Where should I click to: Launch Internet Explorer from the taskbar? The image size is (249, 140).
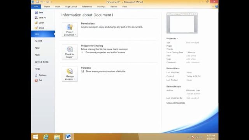tap(46, 136)
